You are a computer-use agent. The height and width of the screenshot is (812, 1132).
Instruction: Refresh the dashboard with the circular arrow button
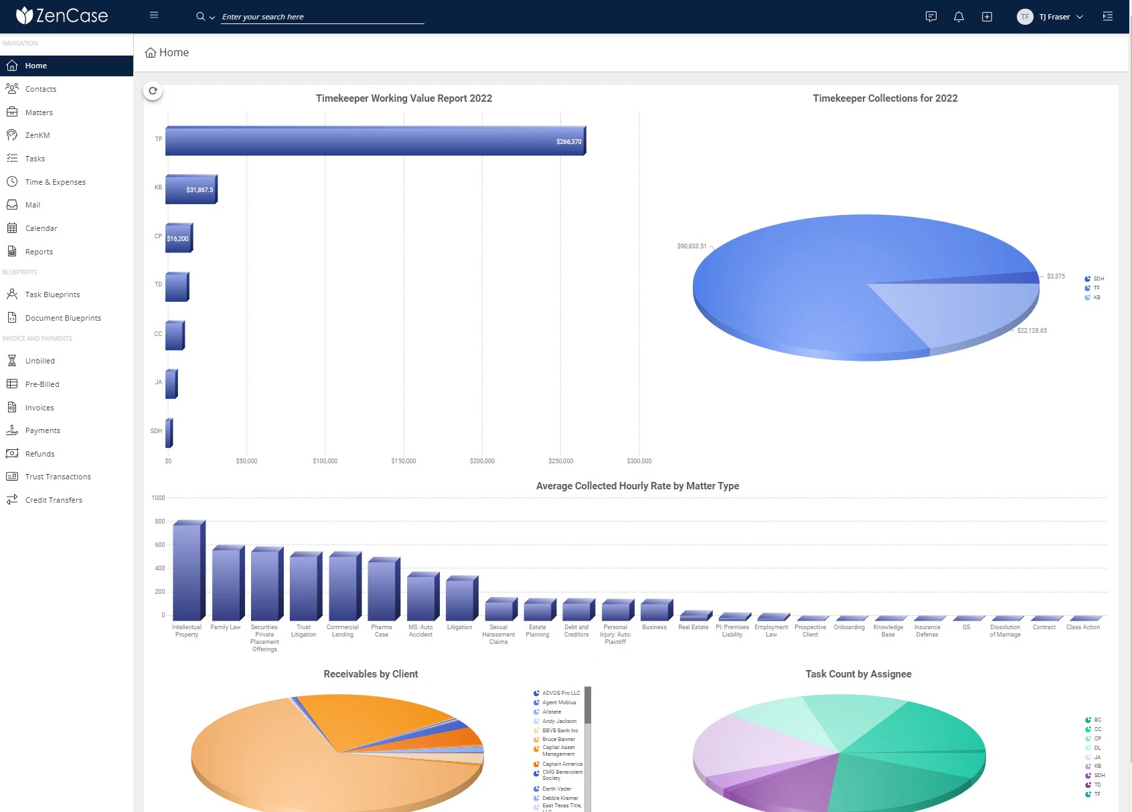153,90
